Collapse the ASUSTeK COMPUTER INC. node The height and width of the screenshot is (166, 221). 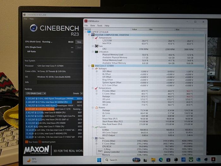tap(89, 35)
